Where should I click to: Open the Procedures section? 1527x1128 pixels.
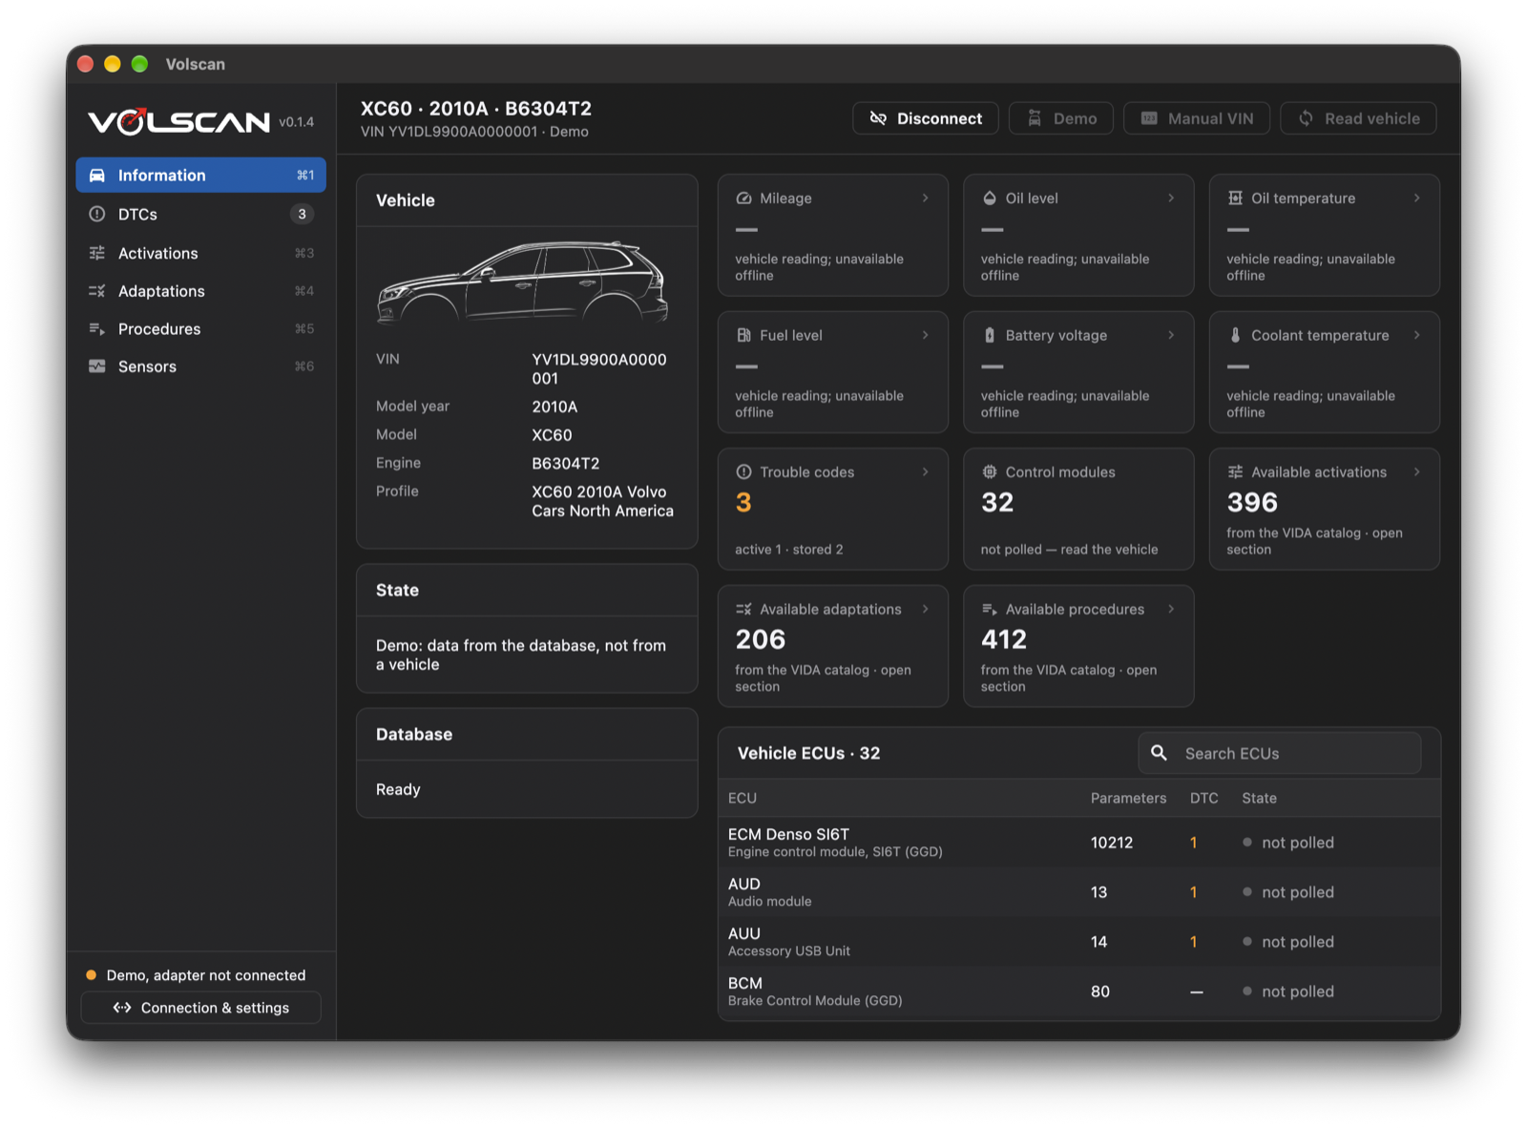point(201,329)
